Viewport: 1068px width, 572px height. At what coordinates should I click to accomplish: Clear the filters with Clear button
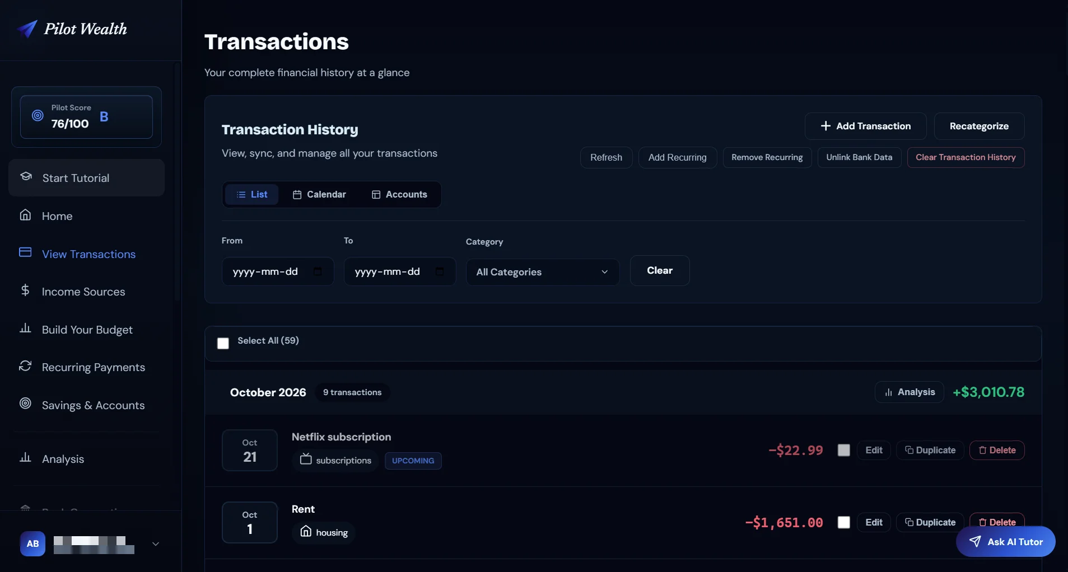tap(660, 270)
